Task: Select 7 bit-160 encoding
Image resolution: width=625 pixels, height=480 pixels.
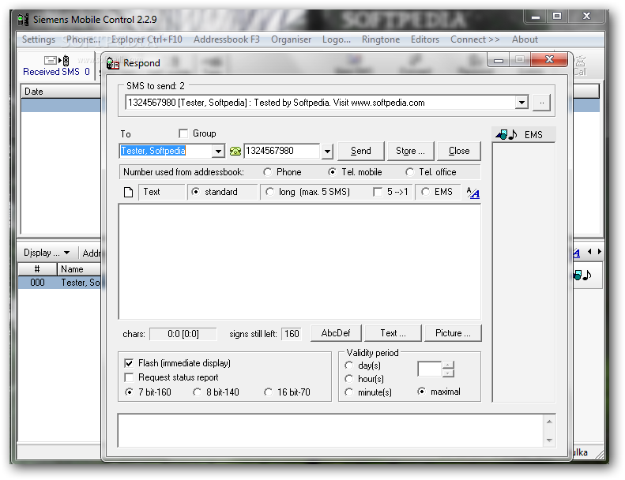Action: coord(129,392)
